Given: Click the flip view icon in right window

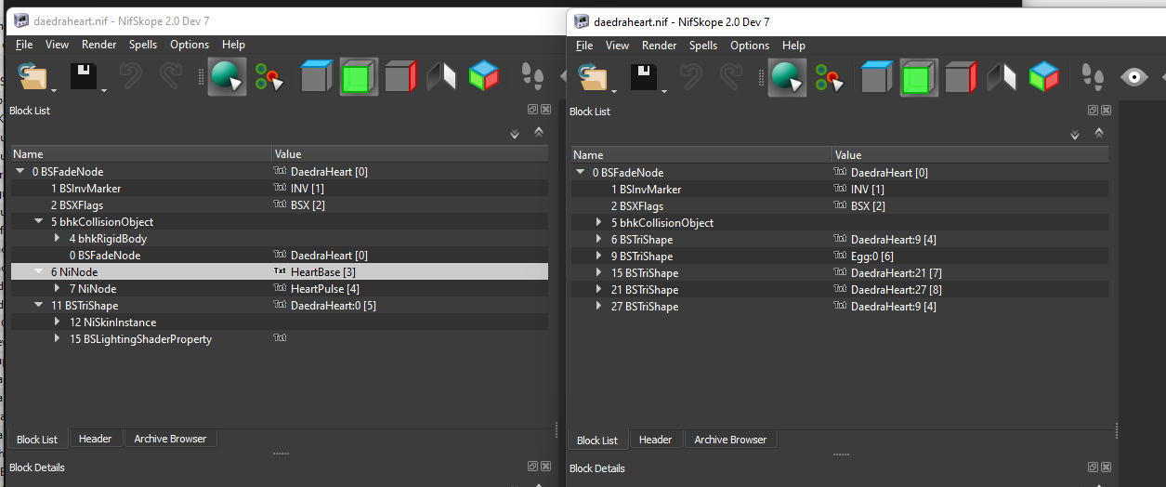Looking at the screenshot, I should [x=1002, y=77].
